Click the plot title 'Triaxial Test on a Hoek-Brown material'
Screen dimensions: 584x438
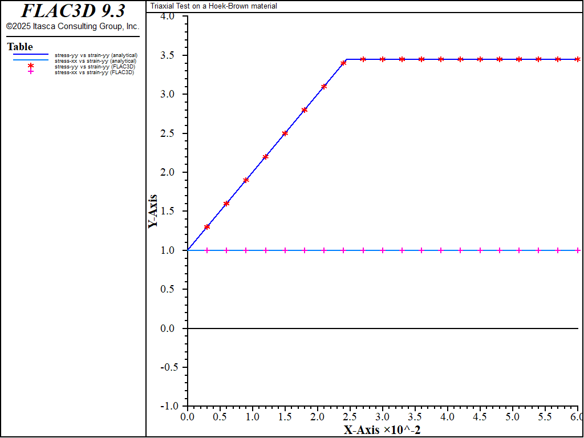click(214, 6)
